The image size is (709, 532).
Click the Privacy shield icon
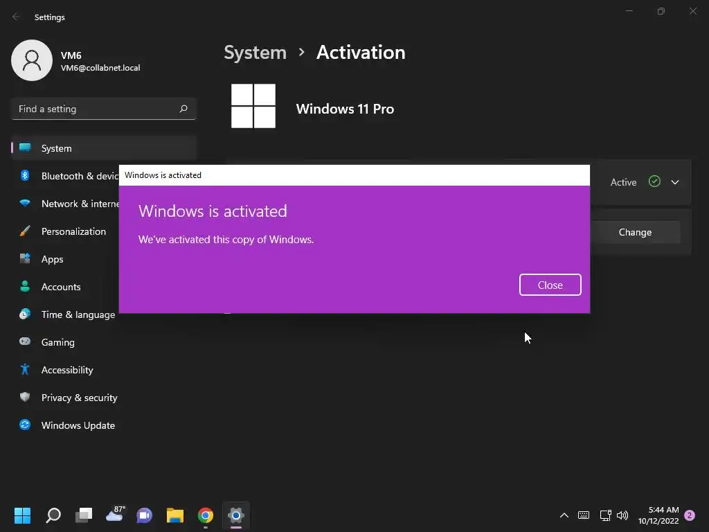tap(25, 397)
